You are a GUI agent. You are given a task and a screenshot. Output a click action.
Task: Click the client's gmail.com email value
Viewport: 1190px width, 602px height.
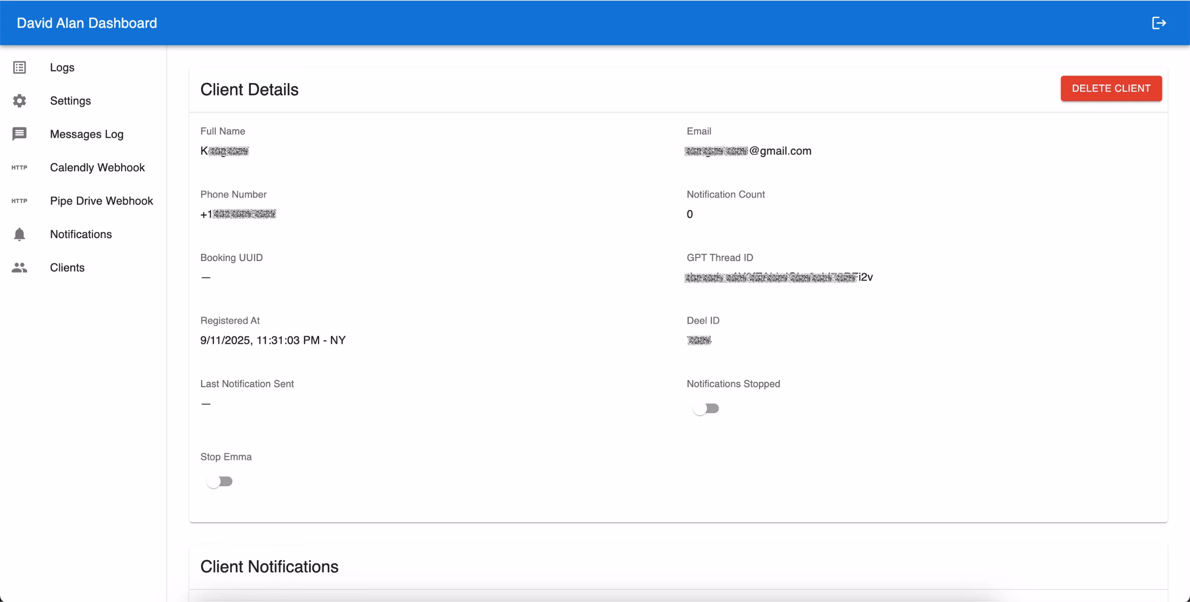[748, 151]
